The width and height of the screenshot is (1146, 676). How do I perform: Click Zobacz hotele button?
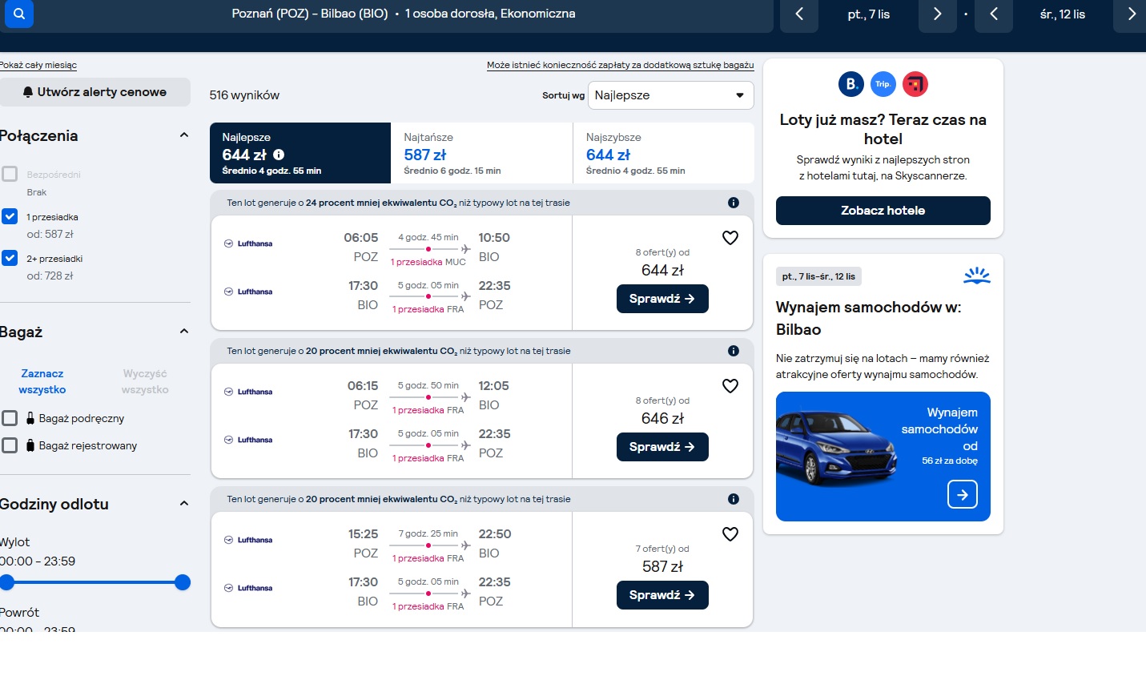coord(883,211)
